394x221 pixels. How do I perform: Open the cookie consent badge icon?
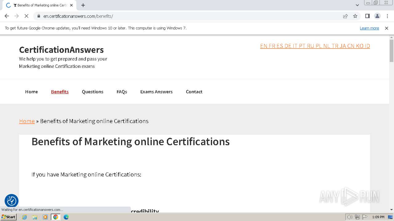click(11, 201)
